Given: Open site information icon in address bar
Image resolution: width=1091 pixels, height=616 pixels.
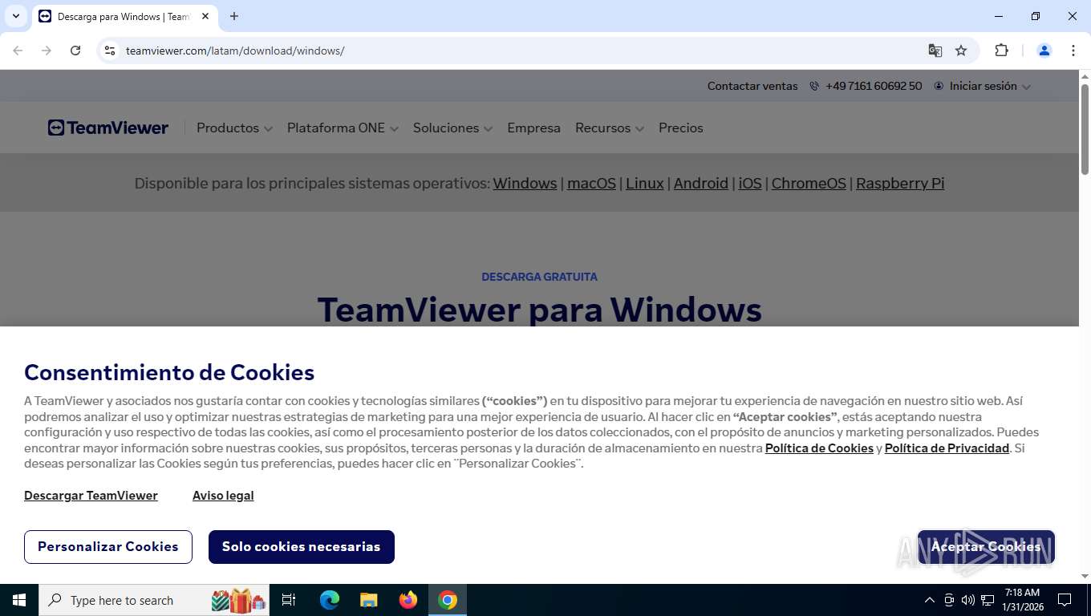Looking at the screenshot, I should pos(111,51).
